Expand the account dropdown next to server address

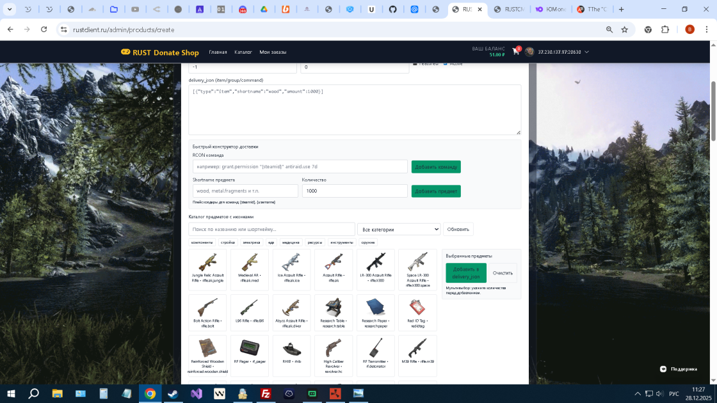586,52
